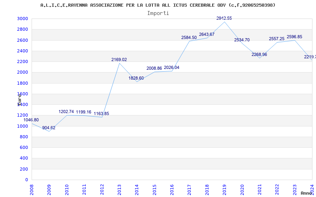Viewport: 316px width, 197px height.
Task: Click the x-axis year label 2008
Action: (32, 190)
